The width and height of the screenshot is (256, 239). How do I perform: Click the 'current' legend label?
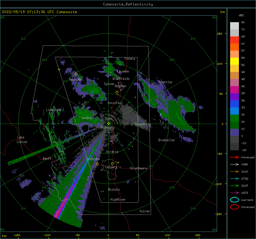coord(247,200)
